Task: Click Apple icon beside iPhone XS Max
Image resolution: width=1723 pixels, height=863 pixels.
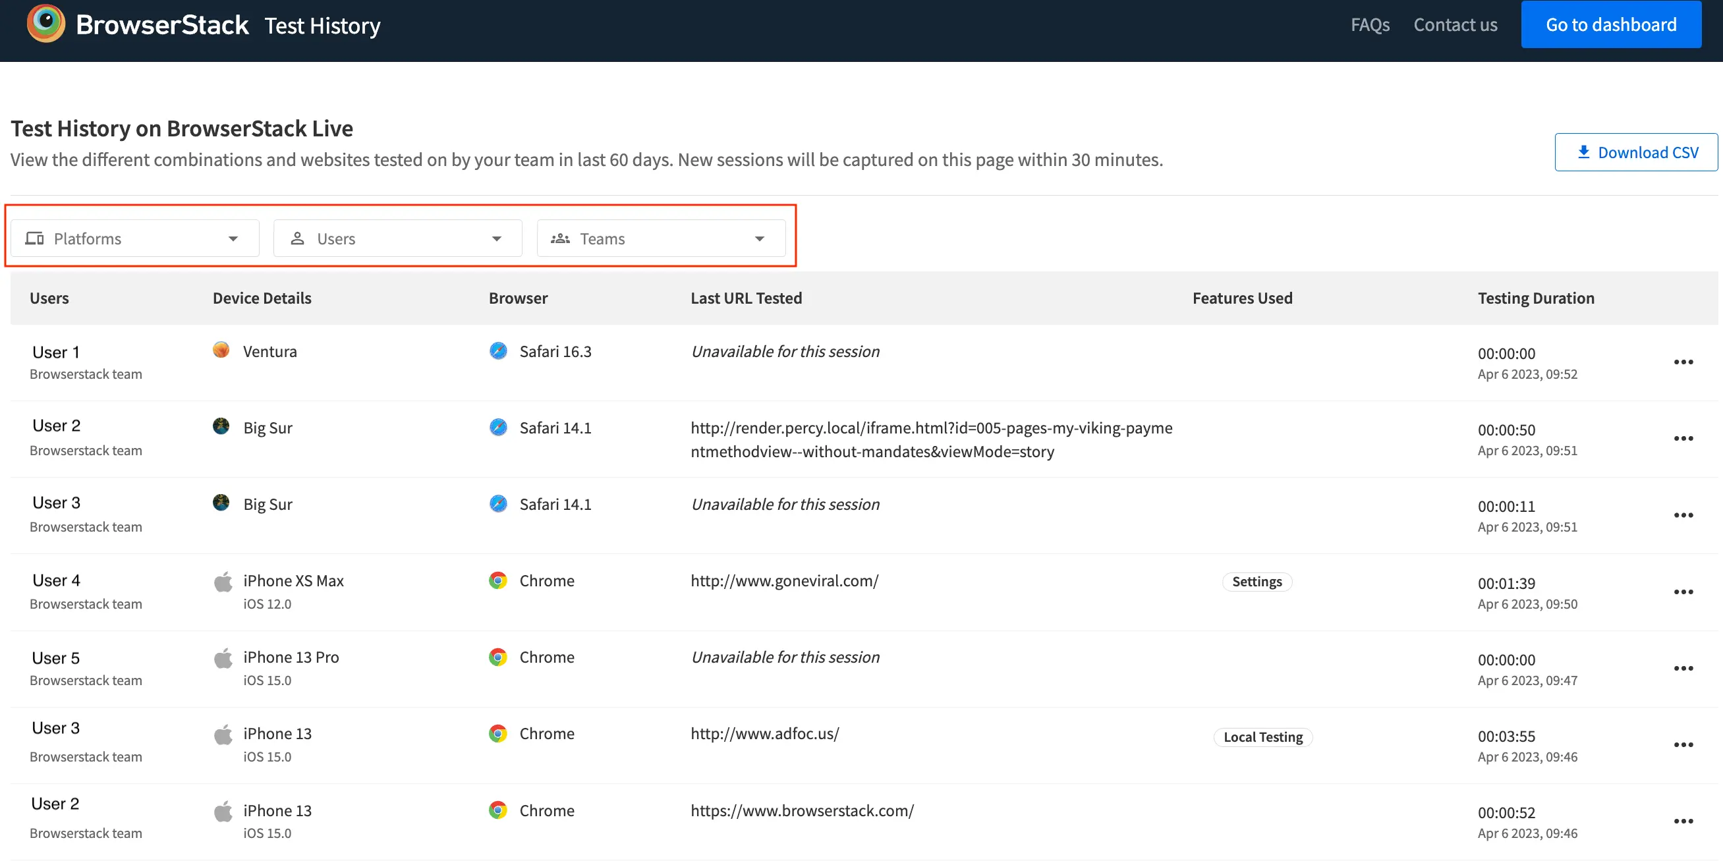Action: click(223, 581)
